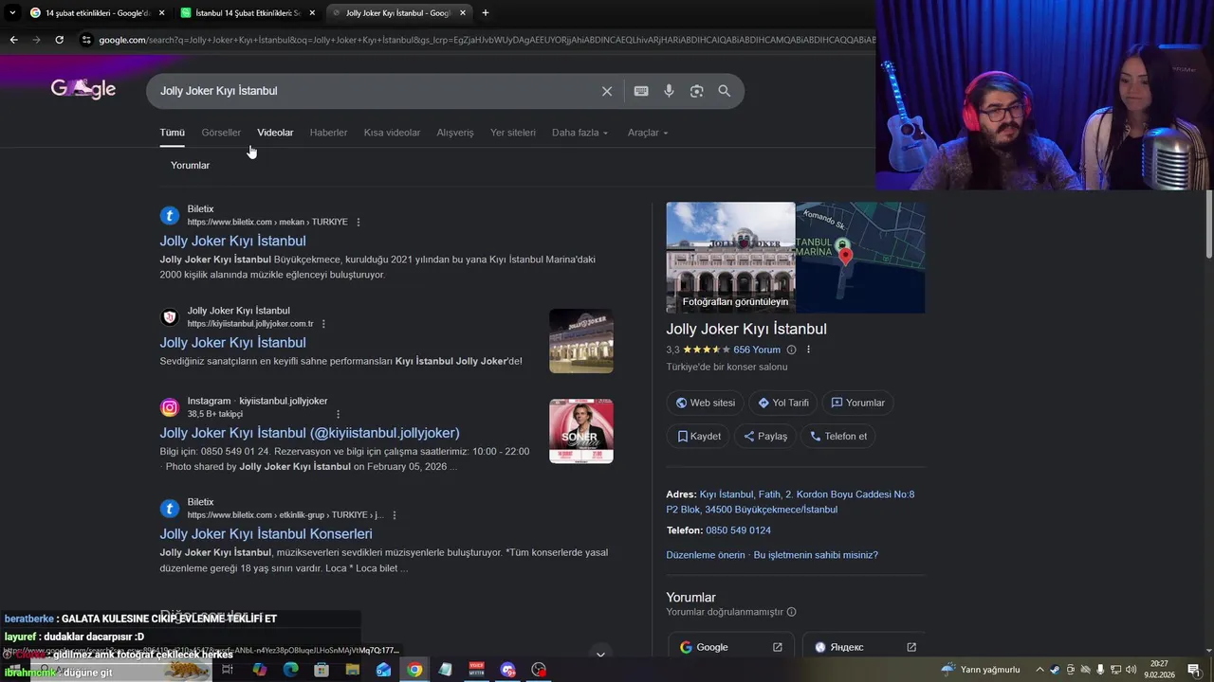Image resolution: width=1214 pixels, height=682 pixels.
Task: Click the phone number 0850 549 0124
Action: pyautogui.click(x=738, y=530)
